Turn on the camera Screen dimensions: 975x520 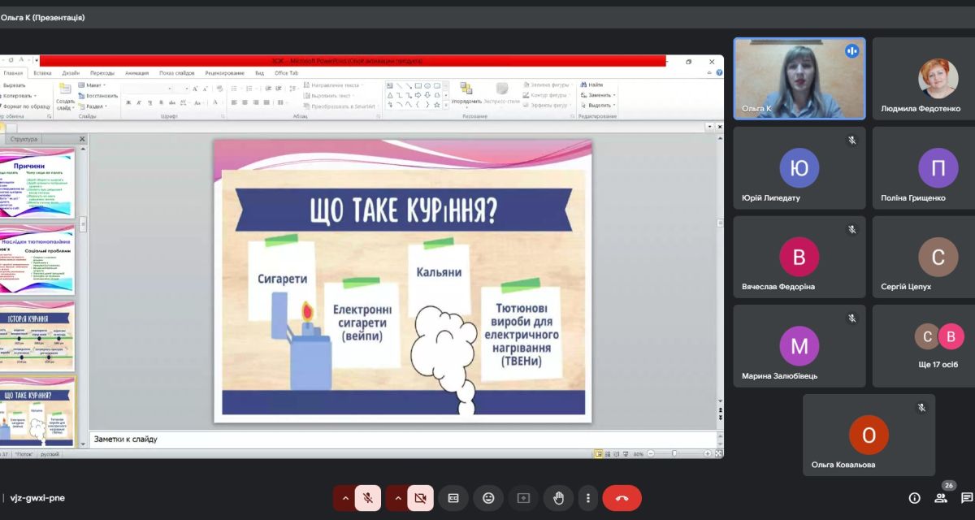tap(420, 498)
